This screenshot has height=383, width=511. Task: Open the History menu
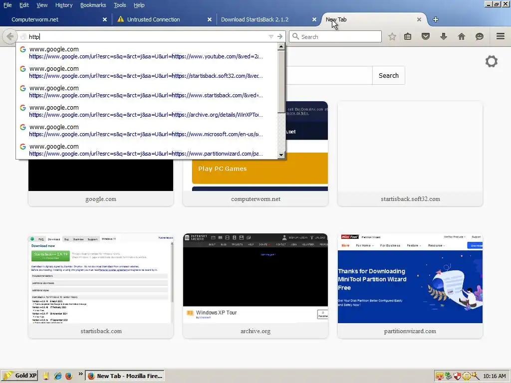point(63,5)
